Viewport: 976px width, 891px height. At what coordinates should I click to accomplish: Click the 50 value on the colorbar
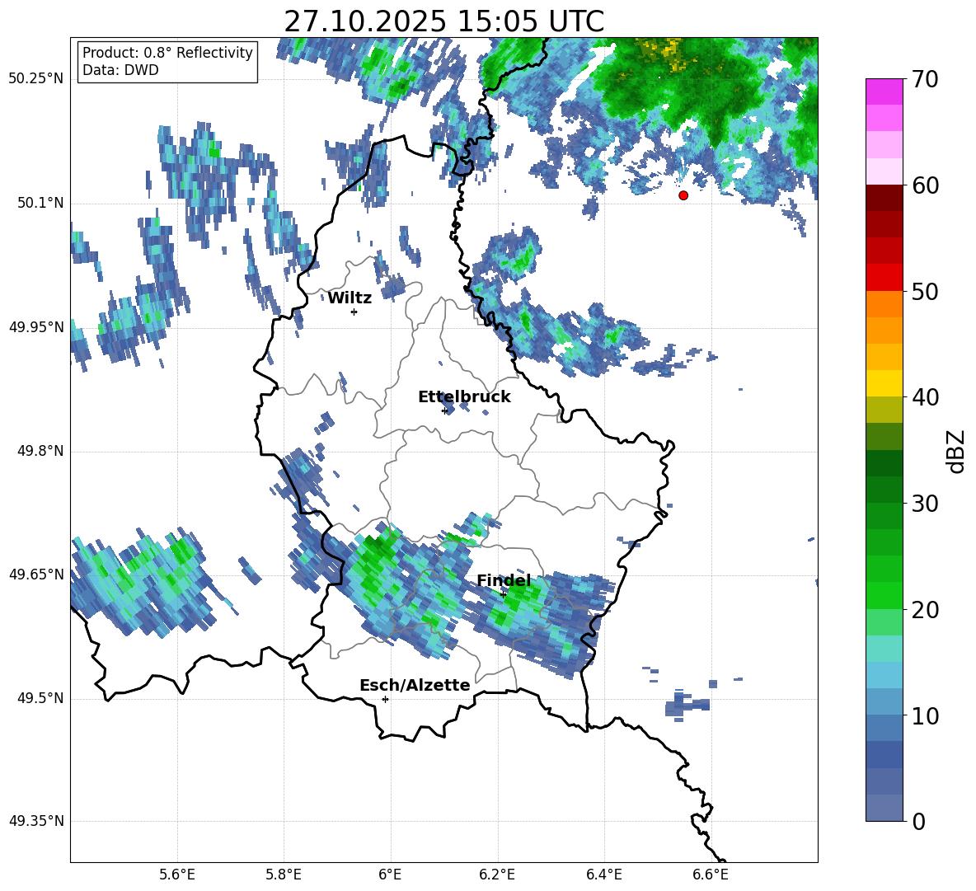pos(925,291)
